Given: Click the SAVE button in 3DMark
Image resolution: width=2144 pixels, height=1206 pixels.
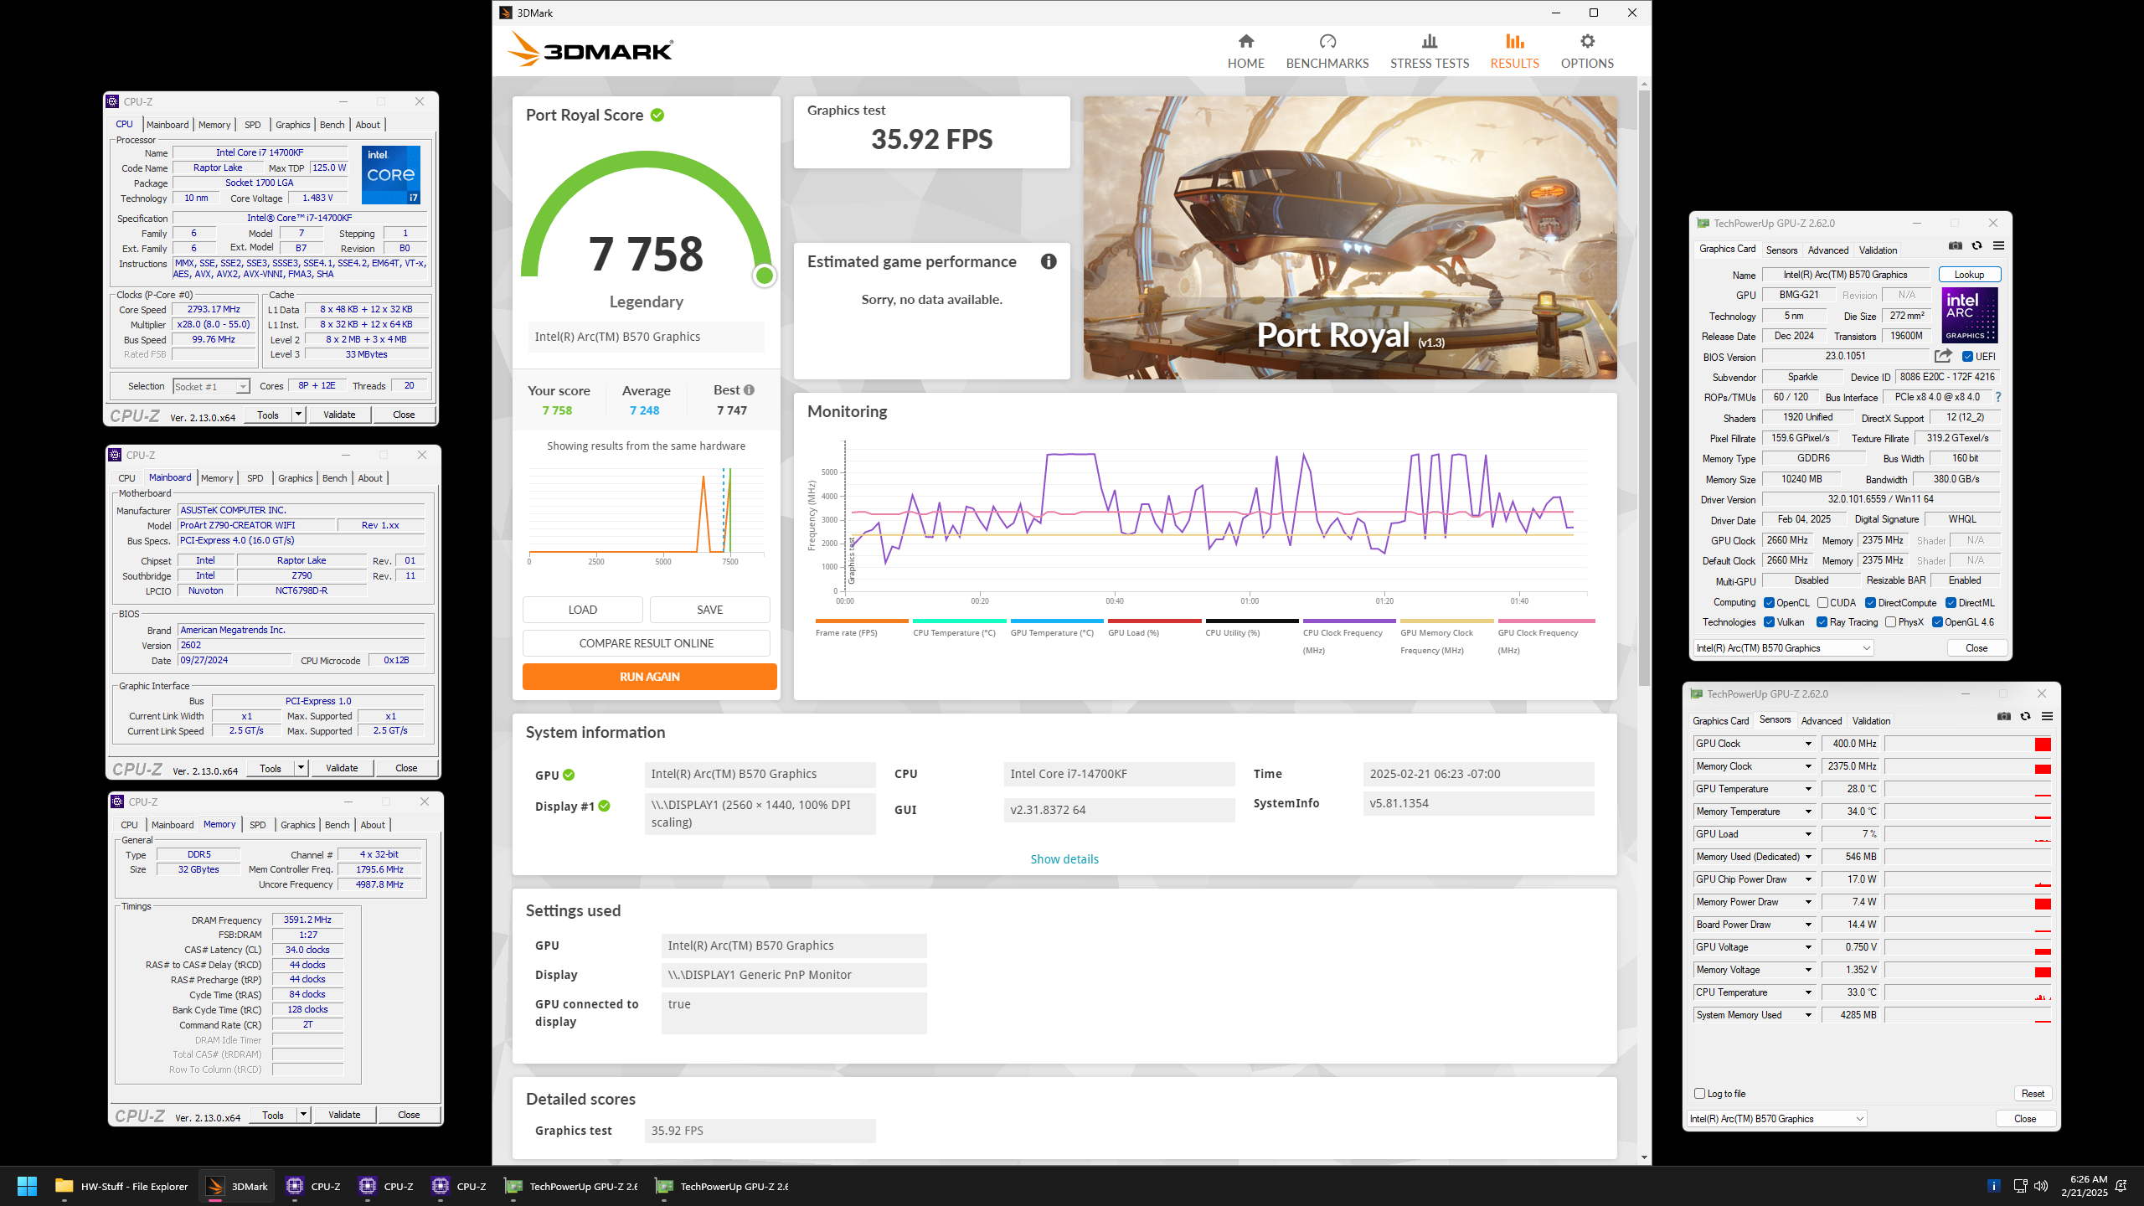Looking at the screenshot, I should click(x=709, y=610).
